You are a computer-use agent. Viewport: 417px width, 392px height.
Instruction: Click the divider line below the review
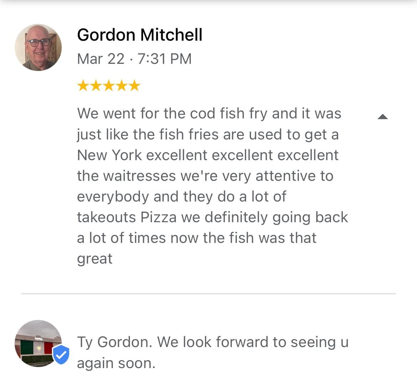(208, 294)
